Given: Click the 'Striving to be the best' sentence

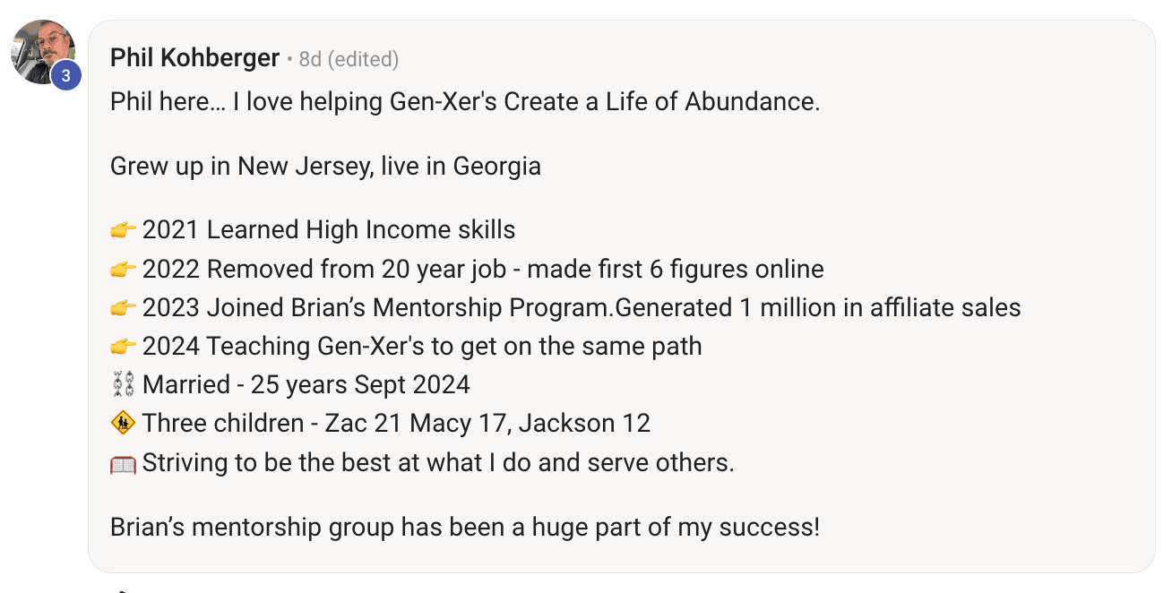Looking at the screenshot, I should pyautogui.click(x=438, y=463).
